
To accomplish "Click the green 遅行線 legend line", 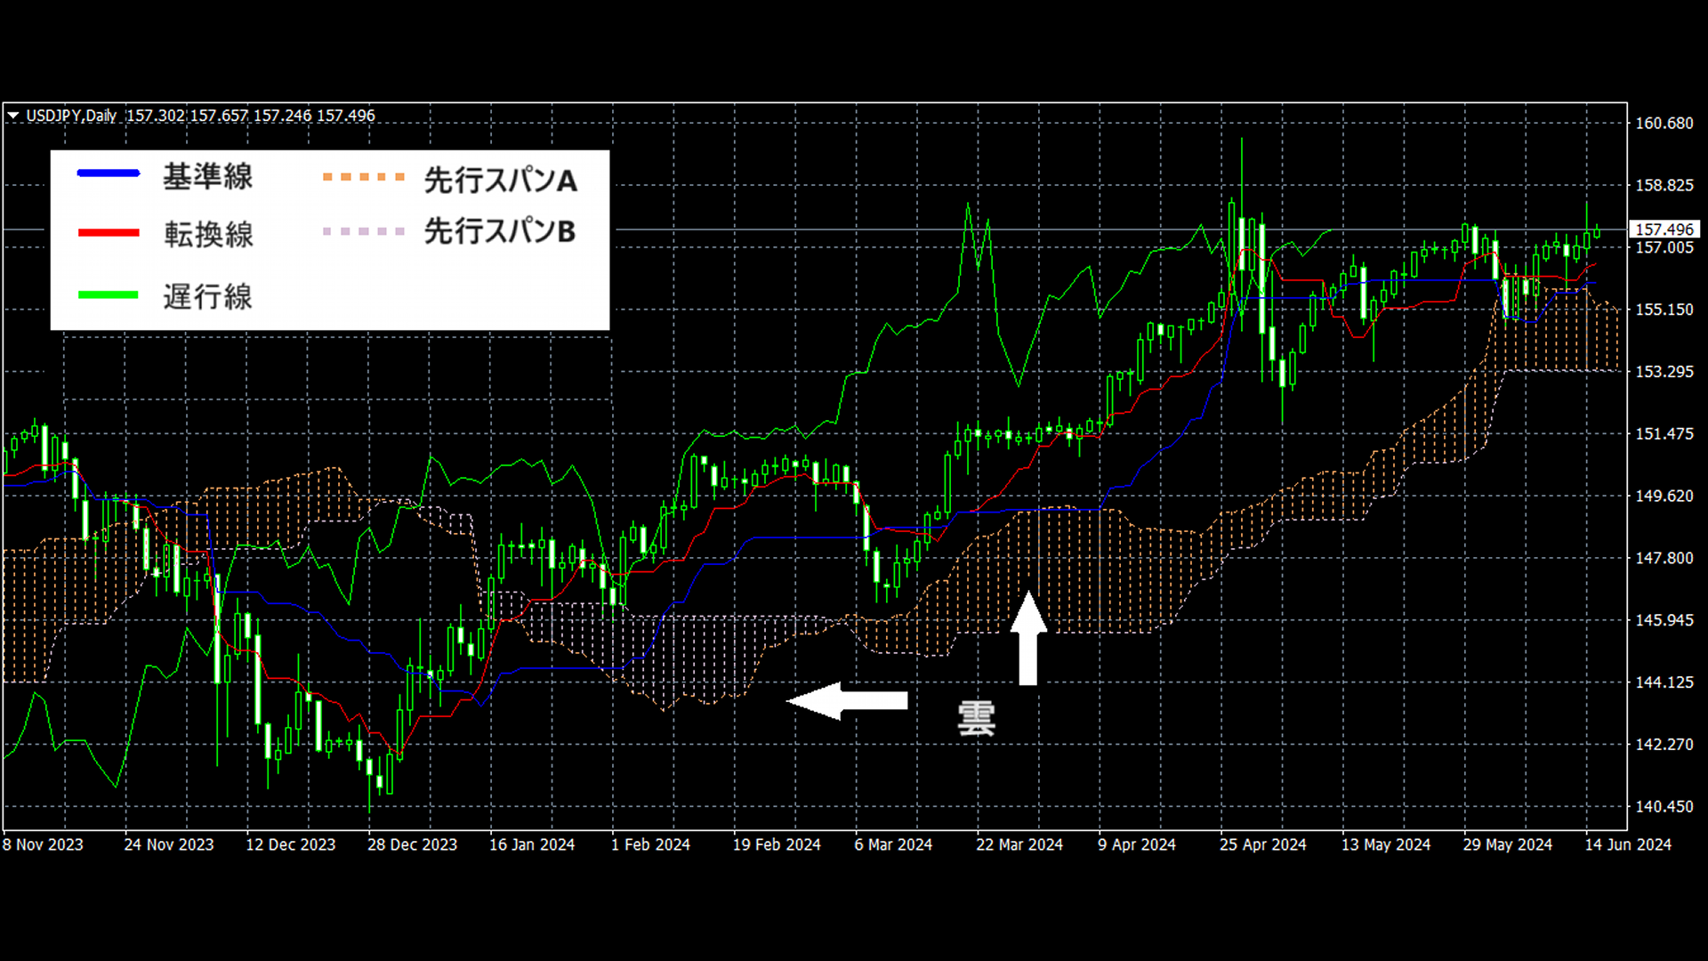I will pyautogui.click(x=109, y=295).
